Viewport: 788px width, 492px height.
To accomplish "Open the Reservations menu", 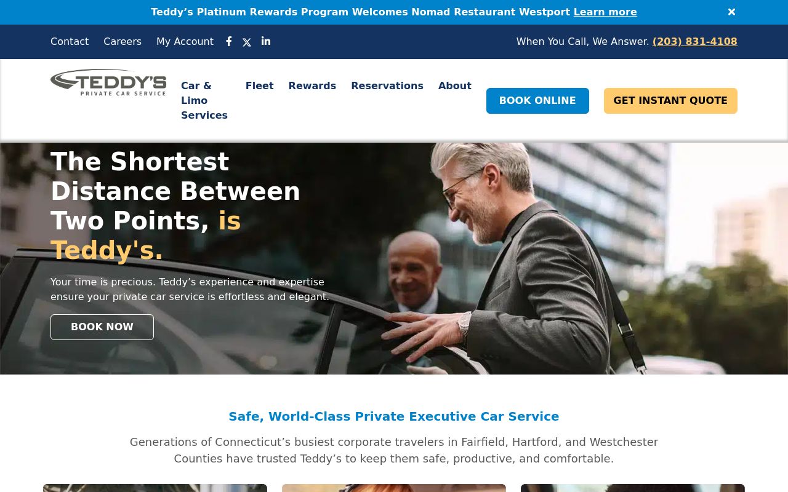I will (x=387, y=85).
